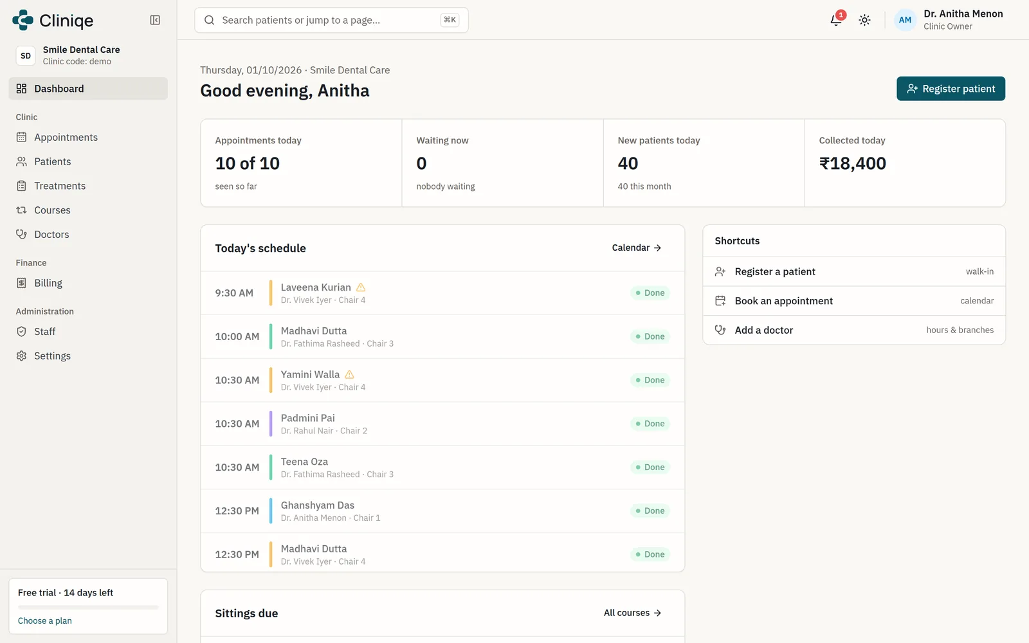Open the Appointments page
Image resolution: width=1029 pixels, height=643 pixels.
[88, 137]
